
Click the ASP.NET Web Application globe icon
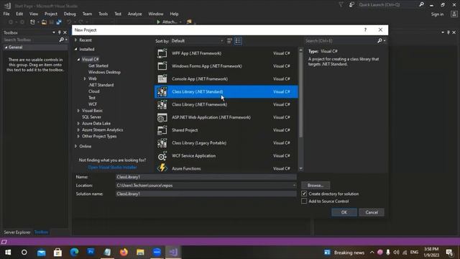(162, 117)
